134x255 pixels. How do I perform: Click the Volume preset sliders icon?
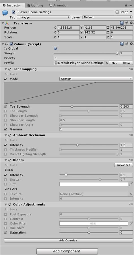tap(127, 44)
